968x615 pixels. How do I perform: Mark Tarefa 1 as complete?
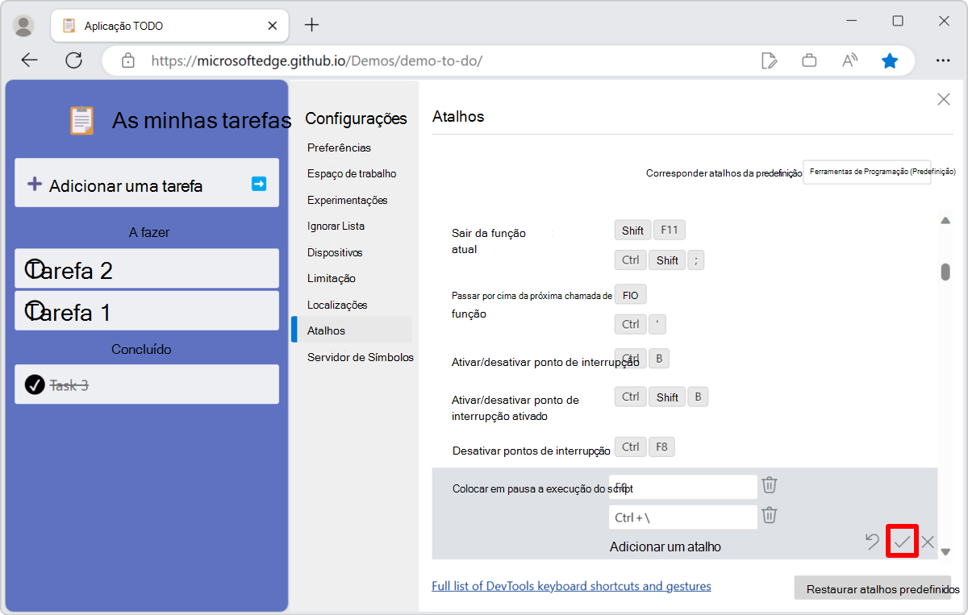[34, 311]
